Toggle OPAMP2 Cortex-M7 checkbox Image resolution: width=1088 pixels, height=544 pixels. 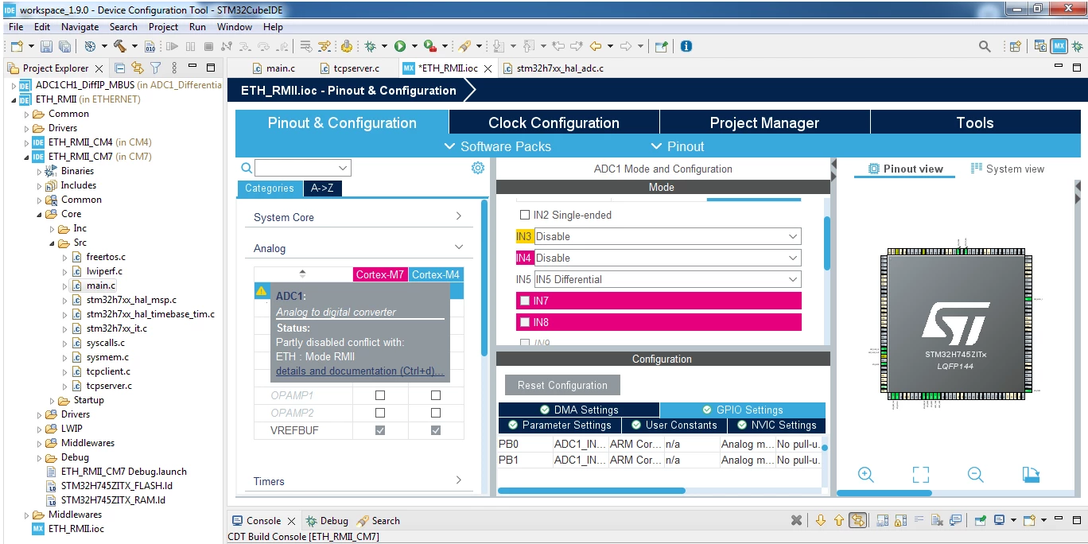click(x=380, y=413)
